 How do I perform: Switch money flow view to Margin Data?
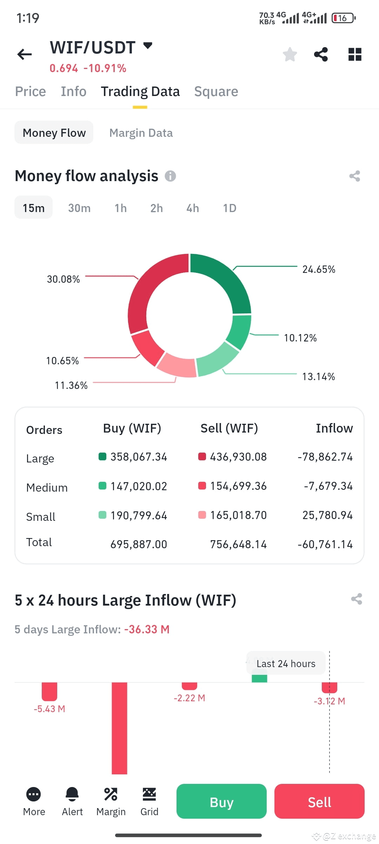coord(141,133)
